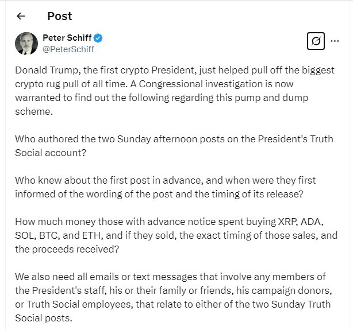The height and width of the screenshot is (330, 353).
Task: Click the "Post" header title
Action: pos(60,16)
